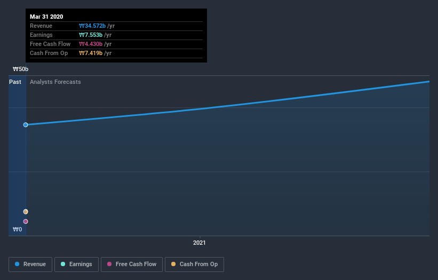
Task: Click the ₩7.419b cash from op value
Action: click(x=91, y=53)
